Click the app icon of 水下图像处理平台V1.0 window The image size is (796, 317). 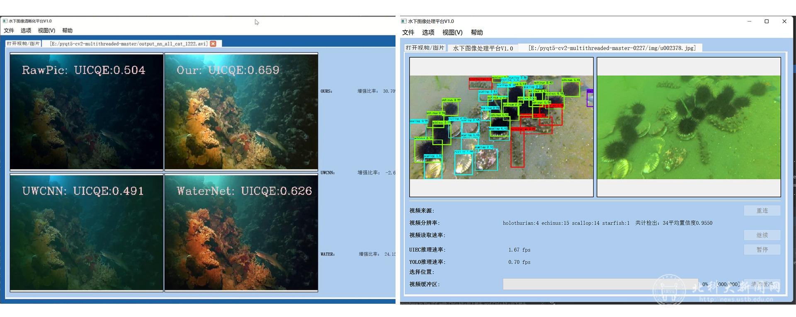pyautogui.click(x=404, y=21)
